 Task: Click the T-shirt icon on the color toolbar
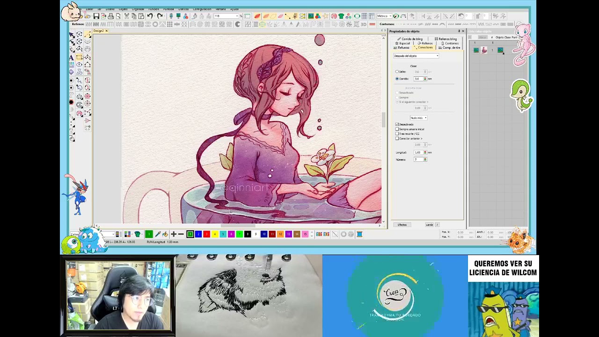pyautogui.click(x=138, y=234)
